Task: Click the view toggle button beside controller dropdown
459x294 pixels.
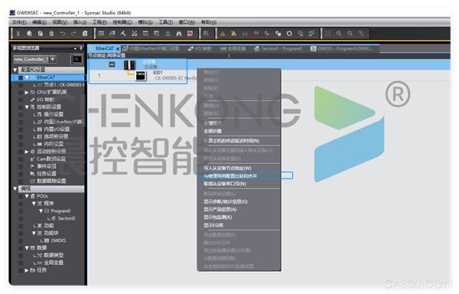Action: (x=76, y=60)
